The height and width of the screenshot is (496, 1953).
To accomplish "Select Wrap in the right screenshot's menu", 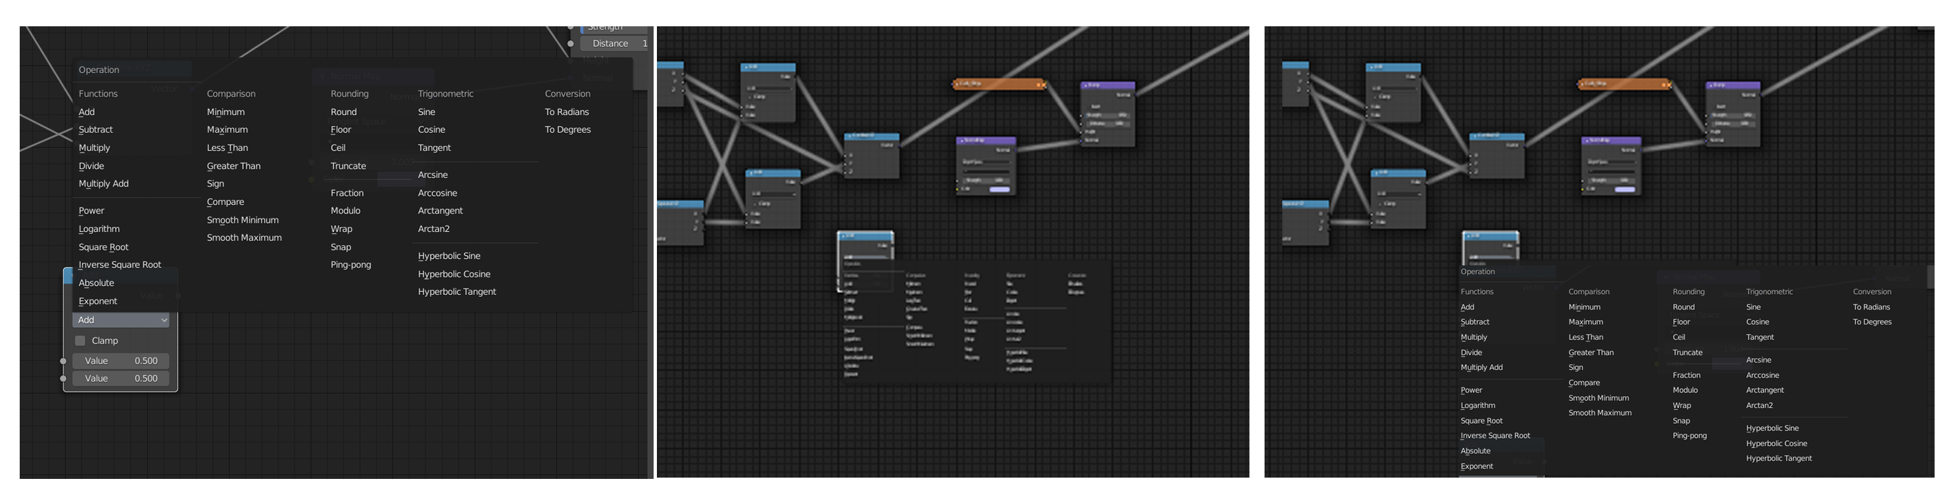I will (x=1682, y=406).
